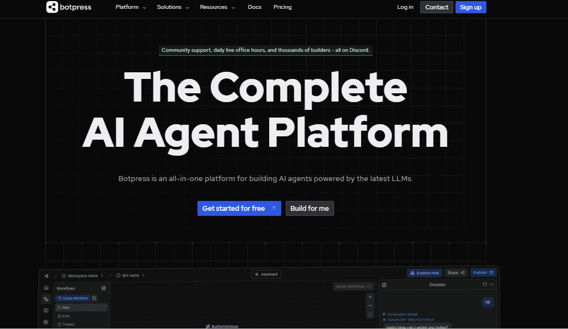Click the icon left of the Emulator title
Screen dimensions: 568x329
[384, 285]
